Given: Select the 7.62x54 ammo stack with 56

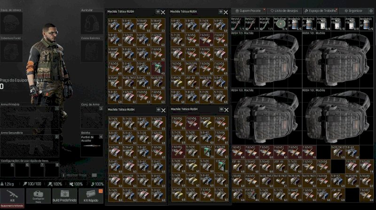Looking at the screenshot, I should click(178, 68).
